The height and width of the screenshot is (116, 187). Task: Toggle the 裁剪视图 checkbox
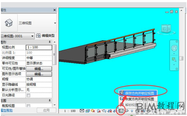[28, 106]
